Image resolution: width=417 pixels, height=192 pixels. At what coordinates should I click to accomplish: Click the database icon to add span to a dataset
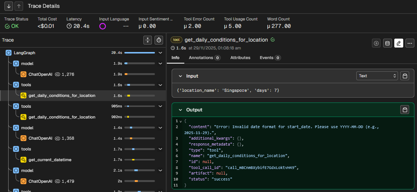[x=388, y=43]
